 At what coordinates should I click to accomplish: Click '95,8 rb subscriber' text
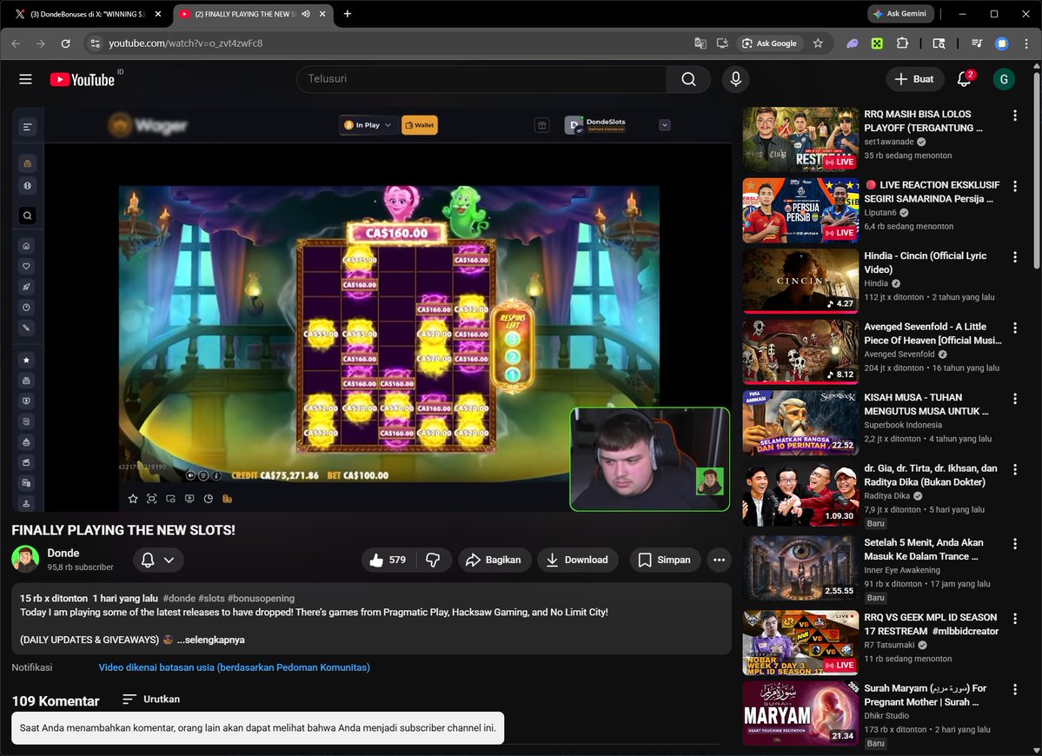81,567
